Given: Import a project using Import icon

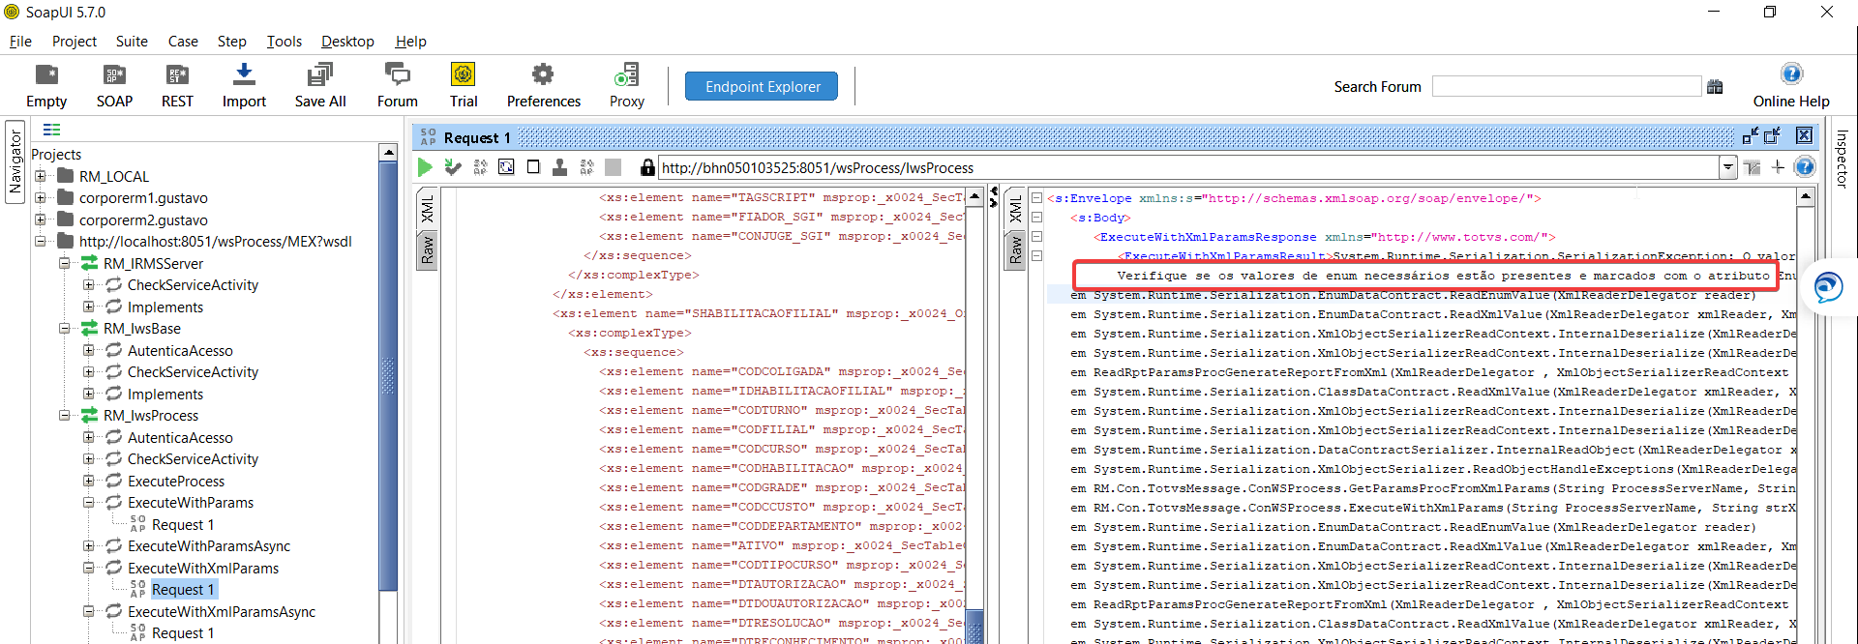Looking at the screenshot, I should 244,86.
